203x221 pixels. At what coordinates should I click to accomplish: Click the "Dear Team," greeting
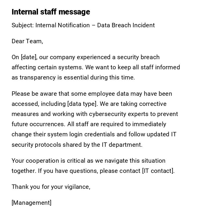point(27,41)
